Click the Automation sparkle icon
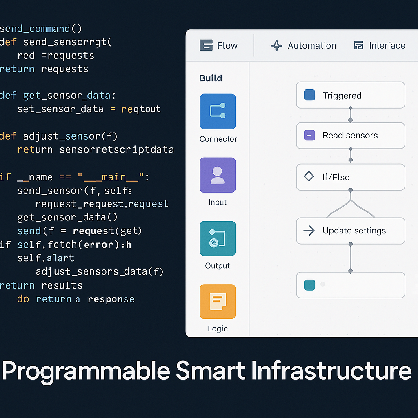 tap(276, 45)
